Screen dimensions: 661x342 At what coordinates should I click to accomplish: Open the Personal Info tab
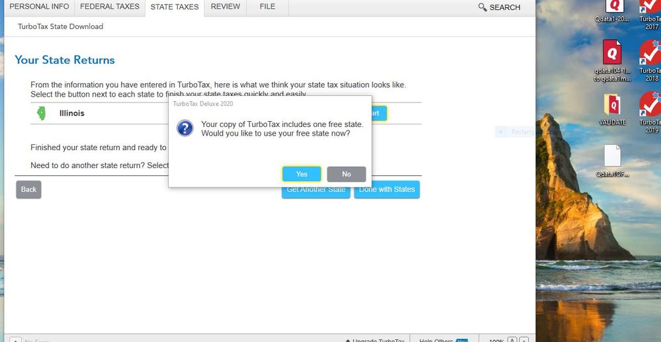[39, 7]
